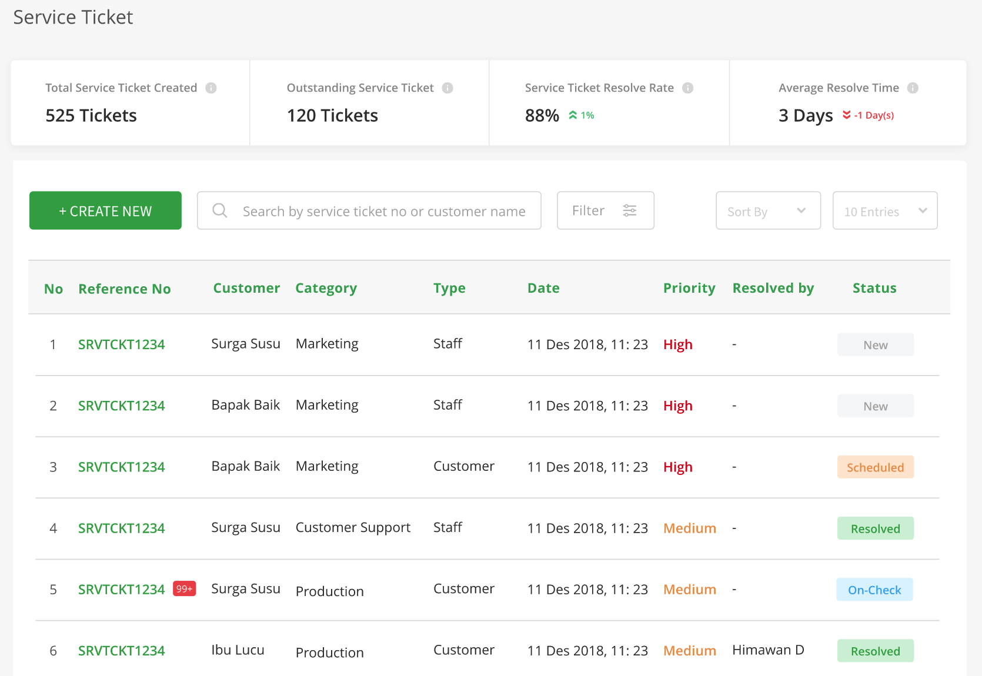Click the Scheduled status badge in row 3

click(x=876, y=467)
